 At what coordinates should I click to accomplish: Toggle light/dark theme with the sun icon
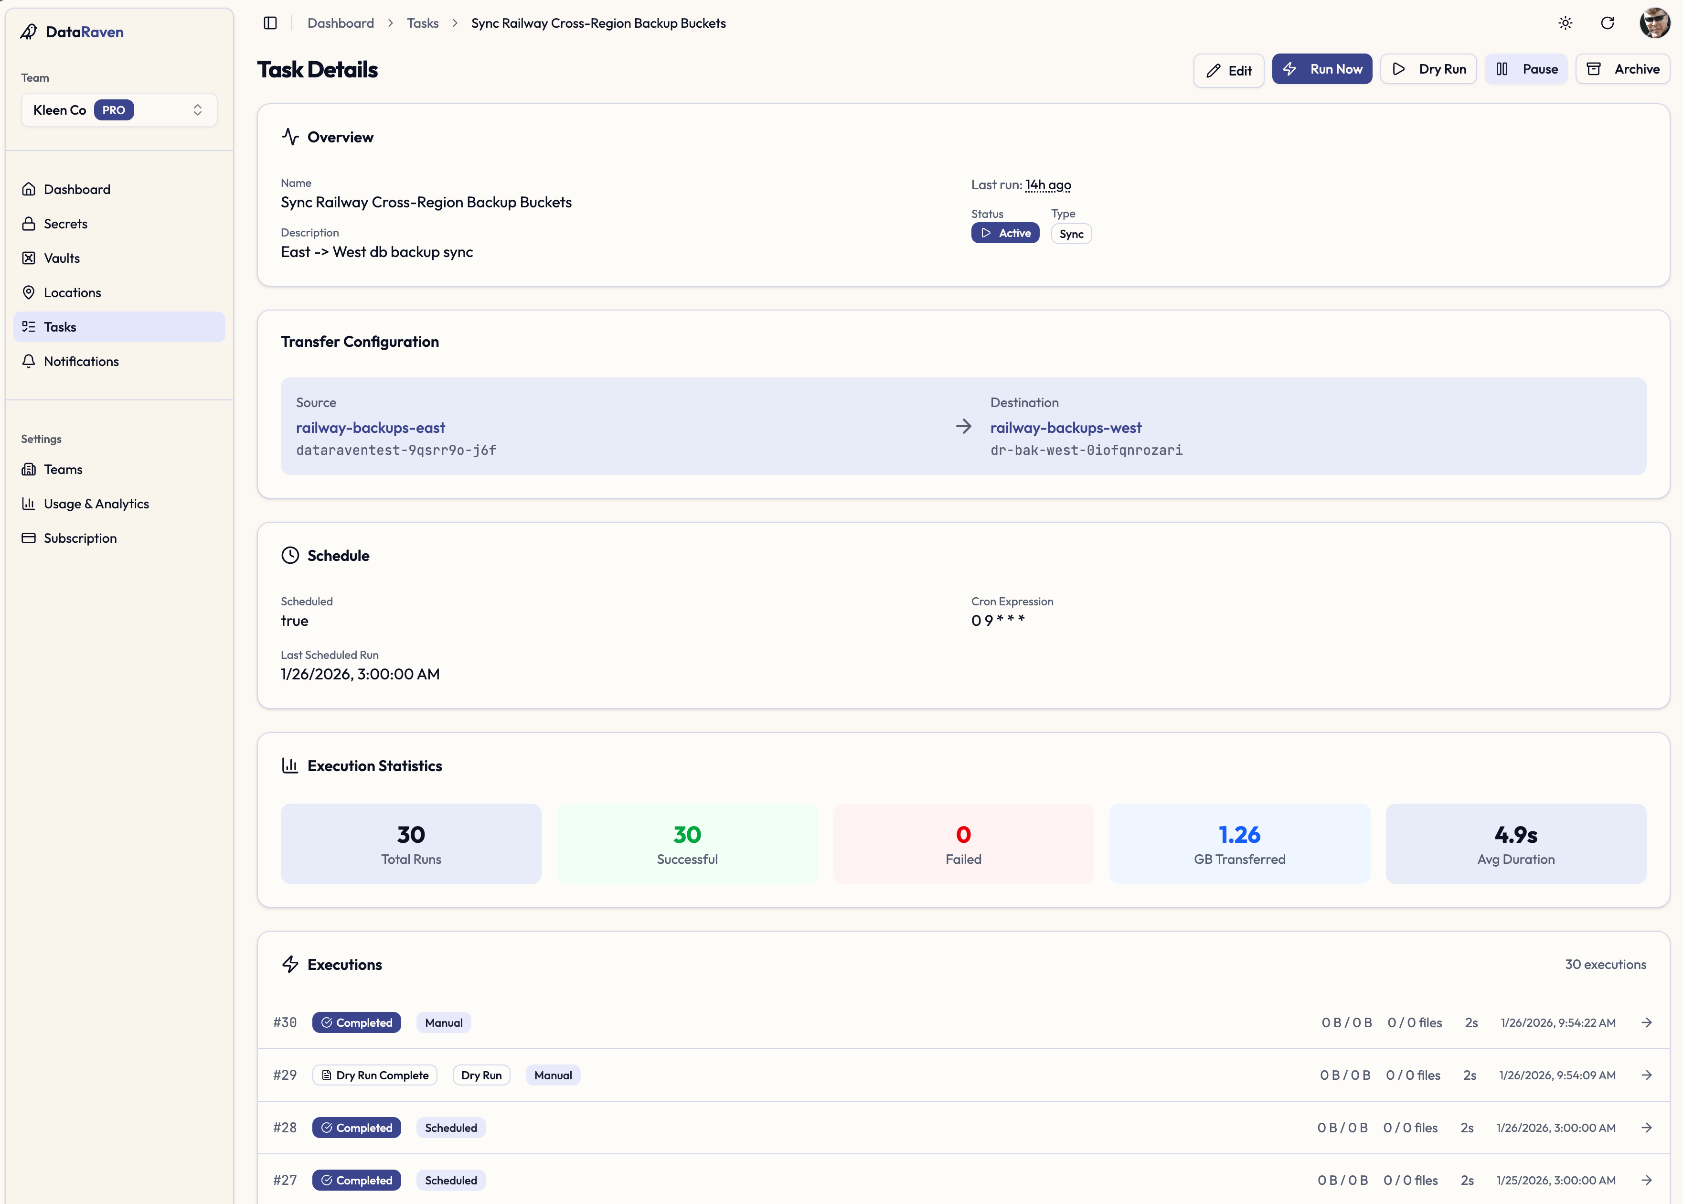[x=1565, y=23]
